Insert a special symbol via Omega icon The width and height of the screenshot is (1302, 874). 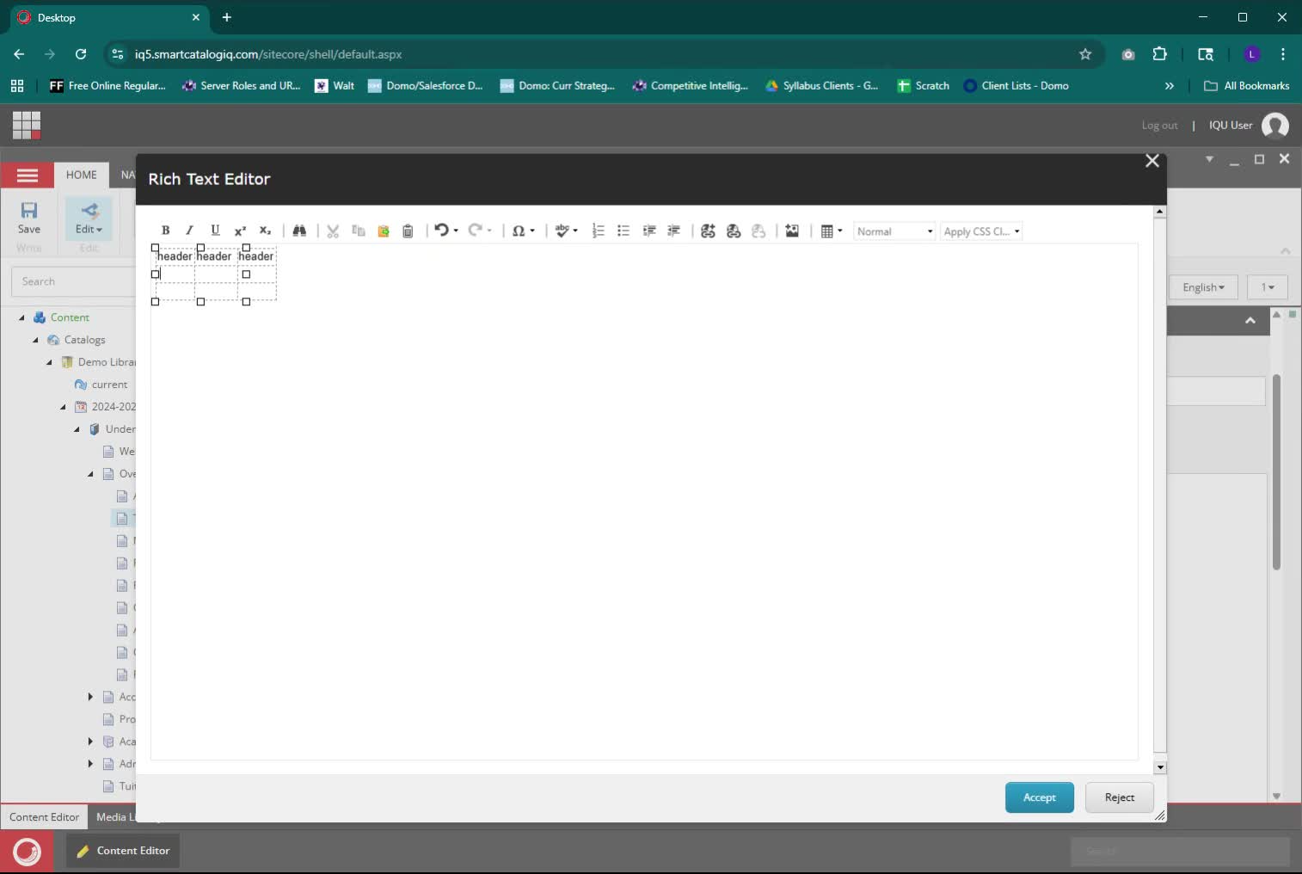[x=519, y=231]
